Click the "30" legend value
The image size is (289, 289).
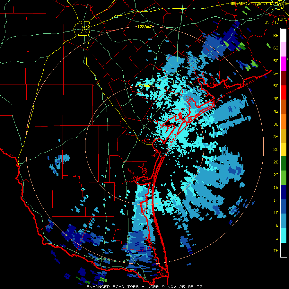pos(276,149)
